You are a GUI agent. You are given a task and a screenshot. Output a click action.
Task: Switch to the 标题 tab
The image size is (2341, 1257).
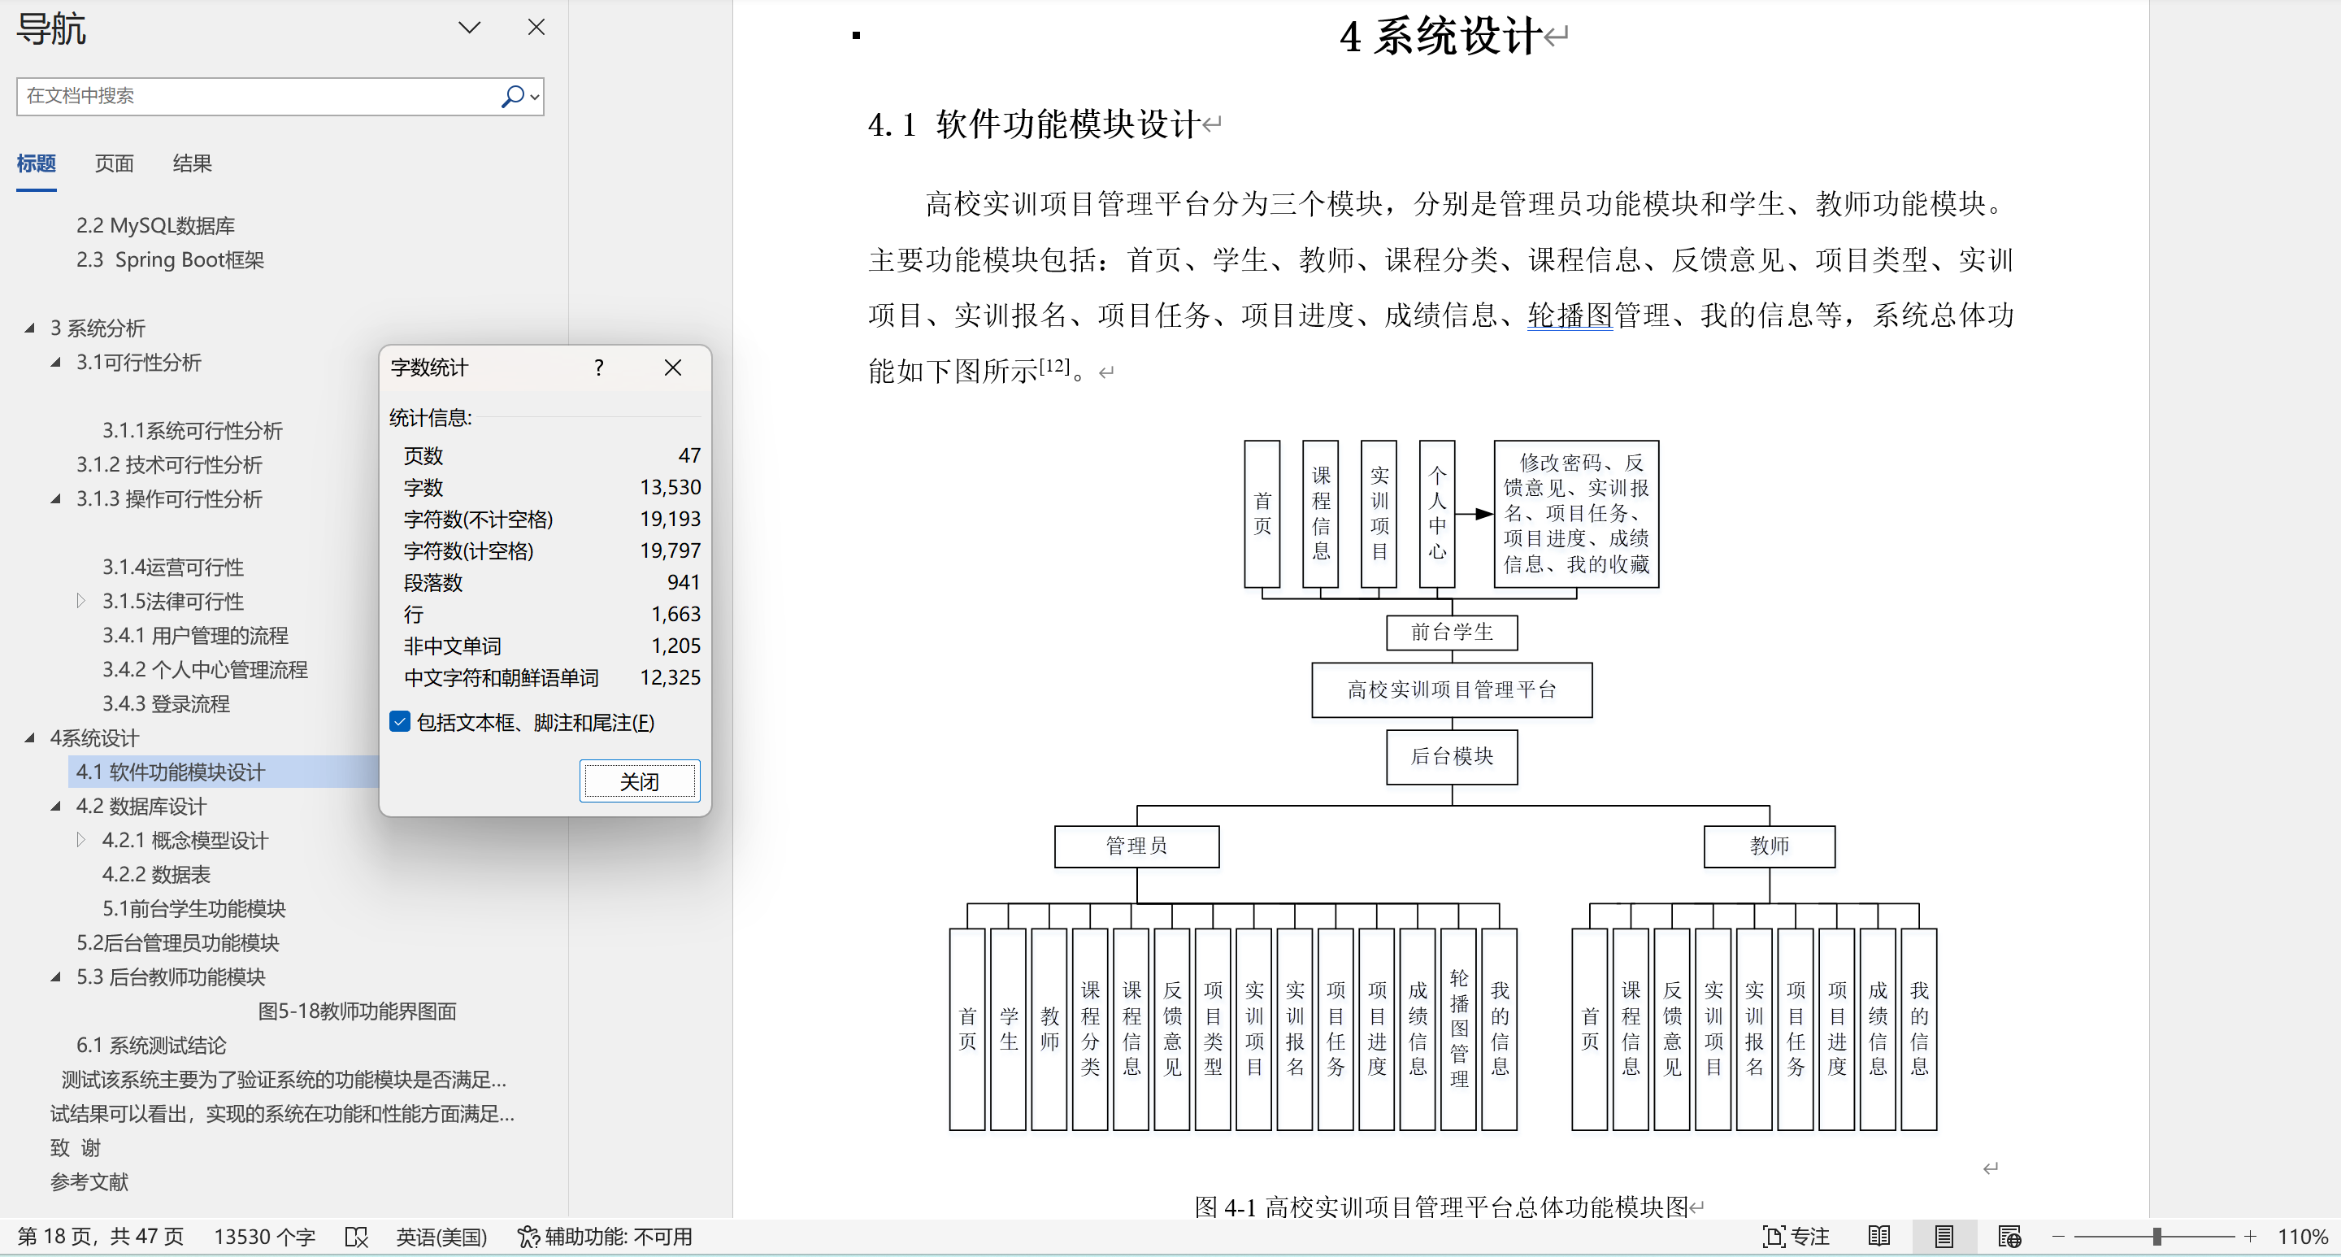[37, 163]
